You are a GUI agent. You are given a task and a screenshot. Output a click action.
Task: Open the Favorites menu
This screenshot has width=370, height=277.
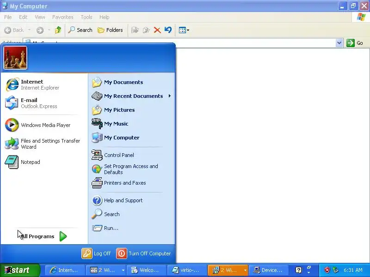[63, 17]
